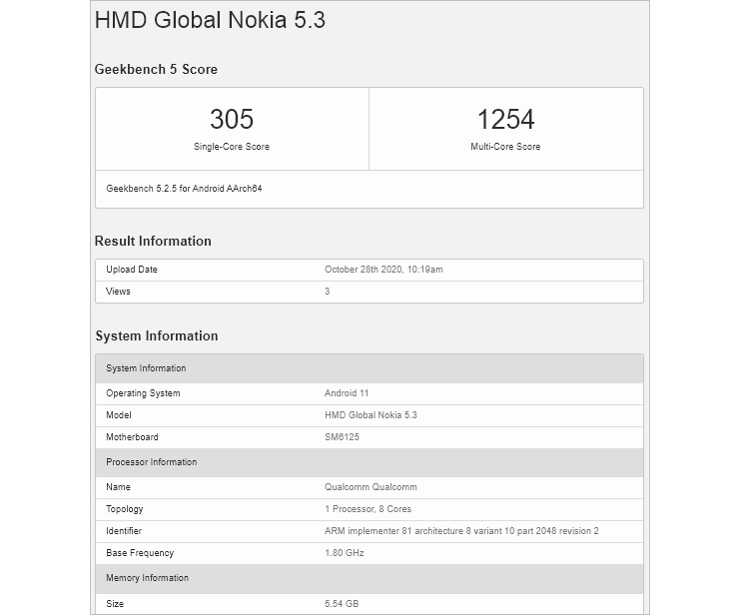Select the Geekbench 5 Score heading
Image resolution: width=749 pixels, height=615 pixels.
click(156, 69)
